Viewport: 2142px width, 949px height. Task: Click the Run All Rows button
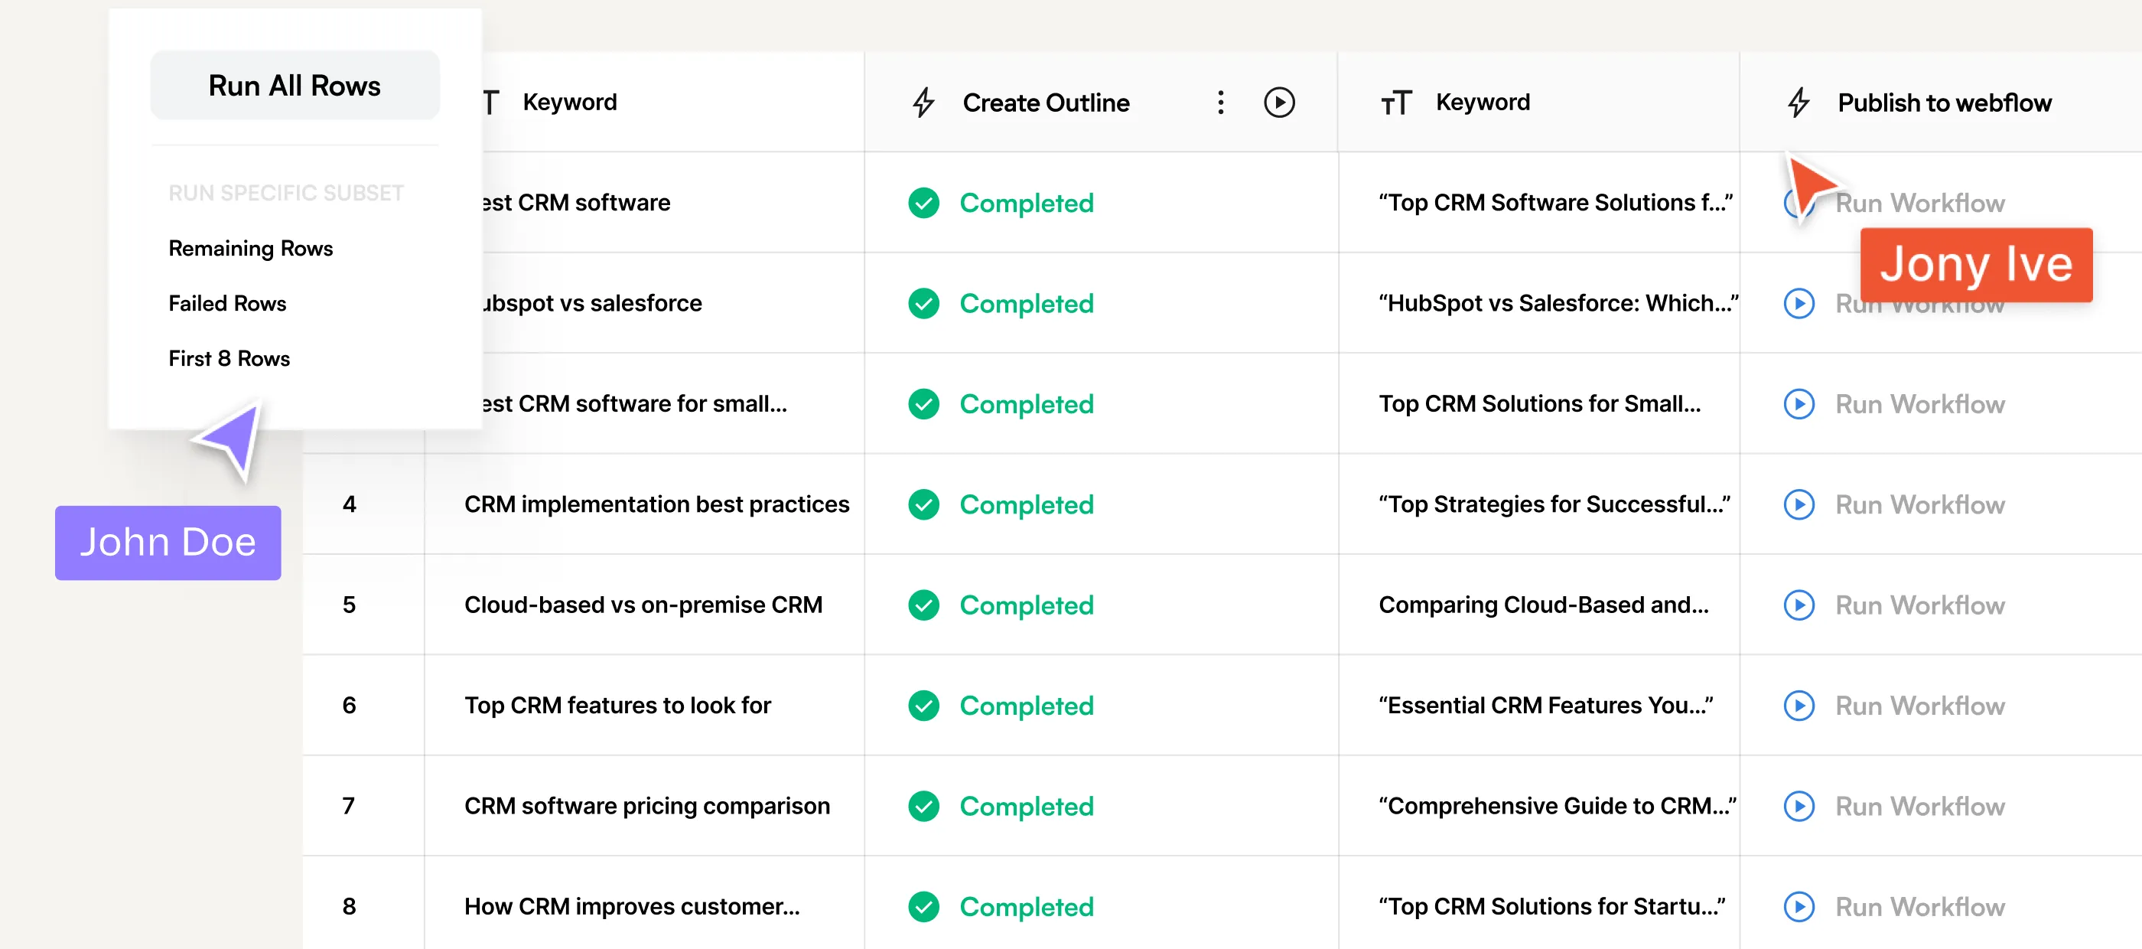click(295, 84)
